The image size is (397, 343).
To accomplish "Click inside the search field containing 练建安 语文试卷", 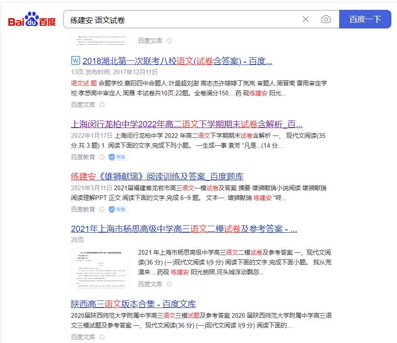I will 182,20.
